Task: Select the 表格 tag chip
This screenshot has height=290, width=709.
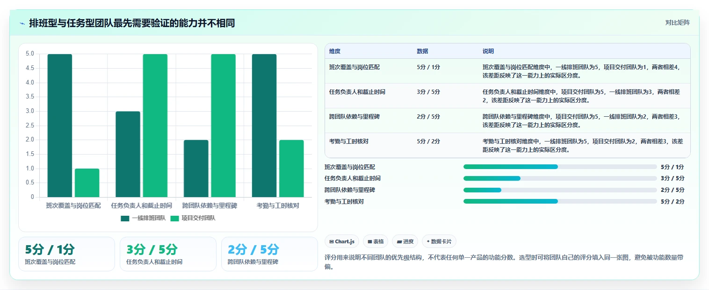Action: point(376,241)
